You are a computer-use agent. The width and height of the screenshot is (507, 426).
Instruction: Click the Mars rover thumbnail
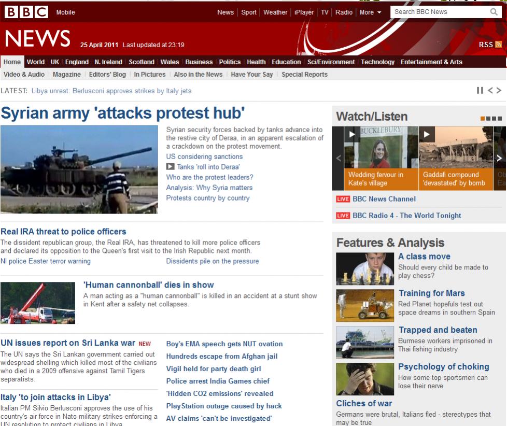pyautogui.click(x=365, y=305)
